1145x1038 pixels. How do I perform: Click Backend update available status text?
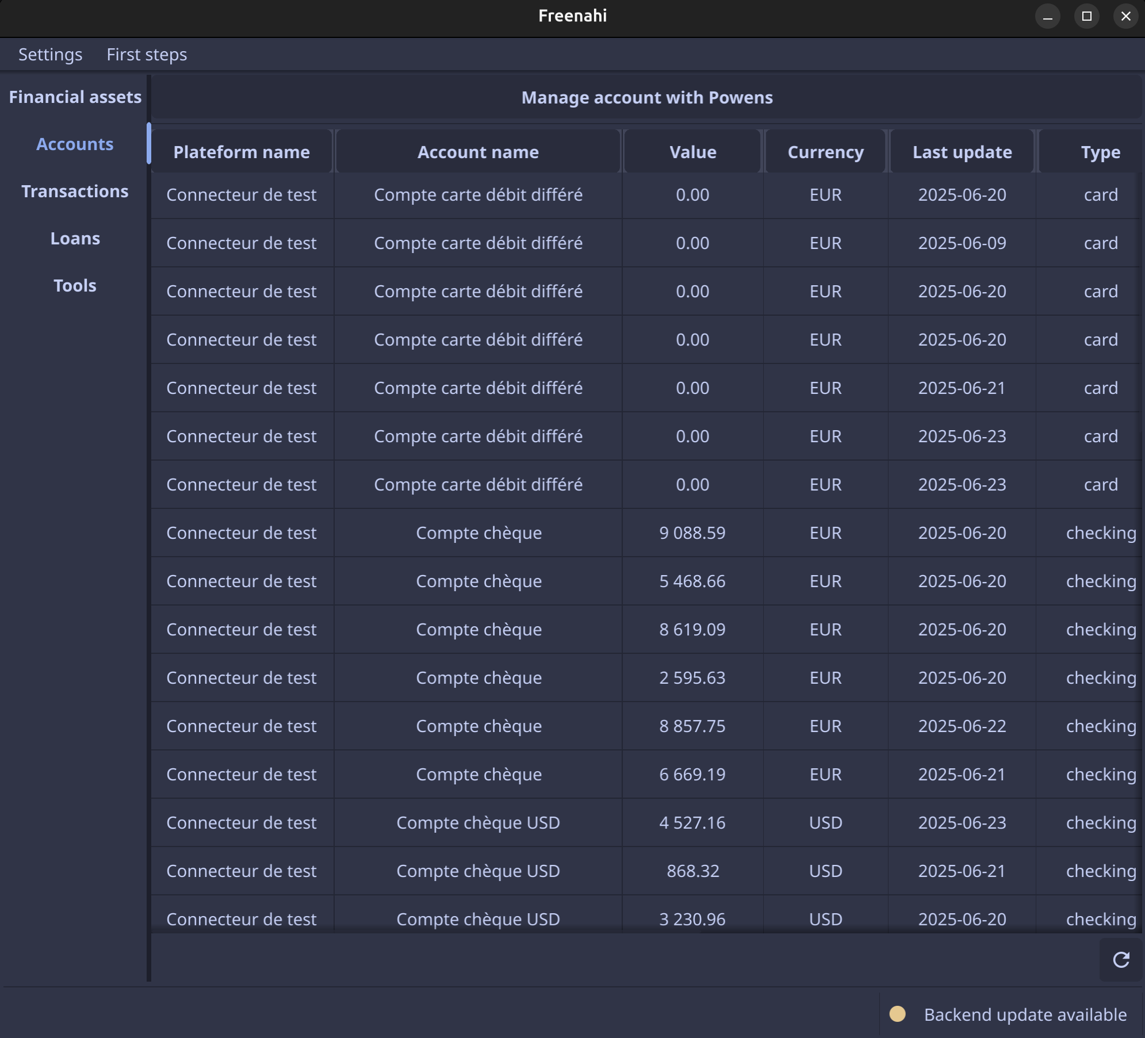(1025, 1014)
